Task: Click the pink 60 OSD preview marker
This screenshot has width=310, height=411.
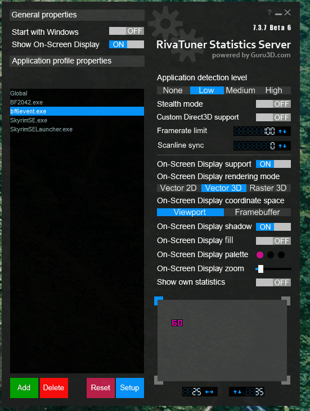Action: click(x=177, y=323)
